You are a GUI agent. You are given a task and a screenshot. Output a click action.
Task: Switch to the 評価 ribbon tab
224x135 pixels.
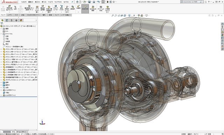tap(23, 15)
